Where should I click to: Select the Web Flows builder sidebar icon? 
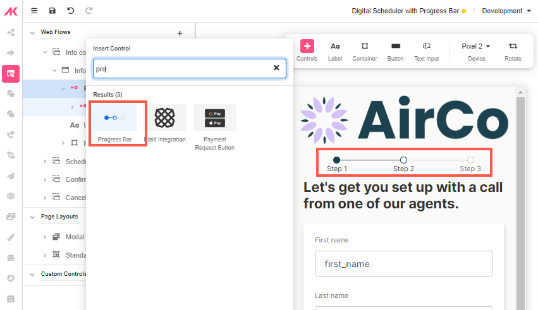[x=11, y=74]
